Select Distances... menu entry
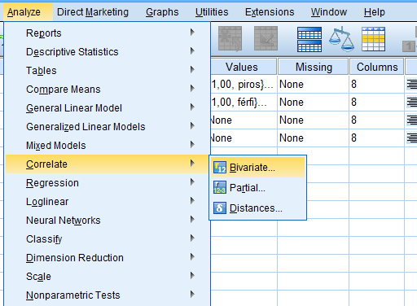The width and height of the screenshot is (417, 306). tap(257, 208)
